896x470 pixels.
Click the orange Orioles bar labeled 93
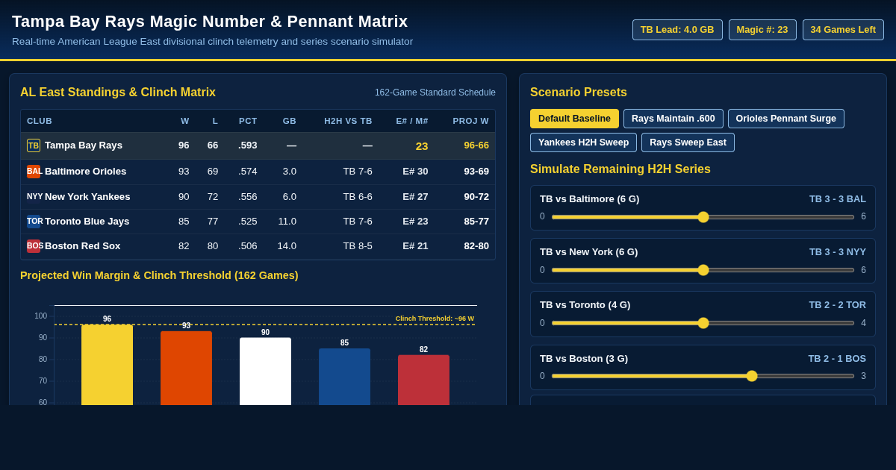click(x=186, y=368)
